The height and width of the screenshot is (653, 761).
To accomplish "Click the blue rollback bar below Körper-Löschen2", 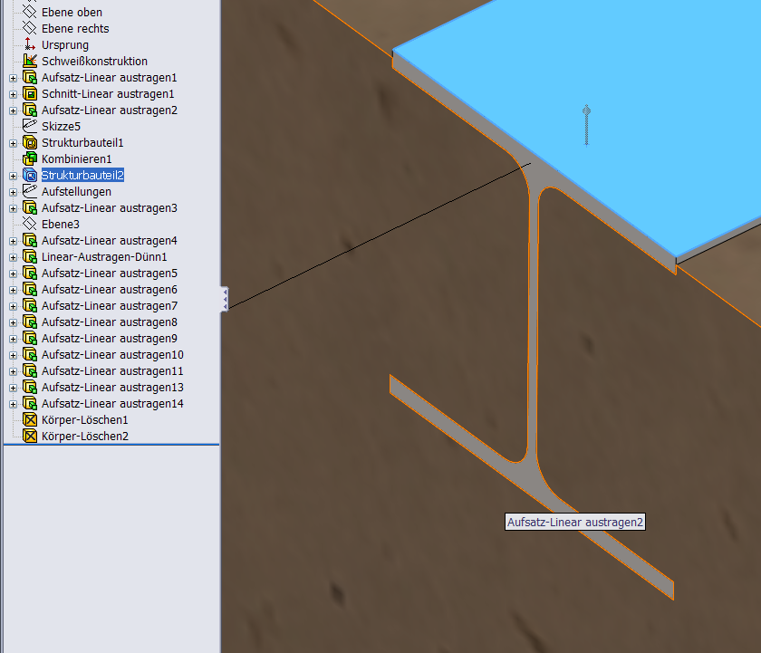I will pos(111,444).
